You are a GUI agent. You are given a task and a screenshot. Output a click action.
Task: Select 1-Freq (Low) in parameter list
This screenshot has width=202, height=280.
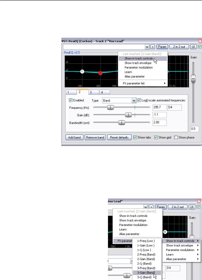(147, 241)
